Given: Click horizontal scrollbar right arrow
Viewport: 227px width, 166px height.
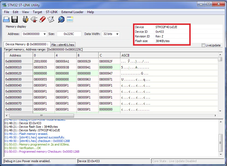Looking at the screenshot, I should click(216, 115).
